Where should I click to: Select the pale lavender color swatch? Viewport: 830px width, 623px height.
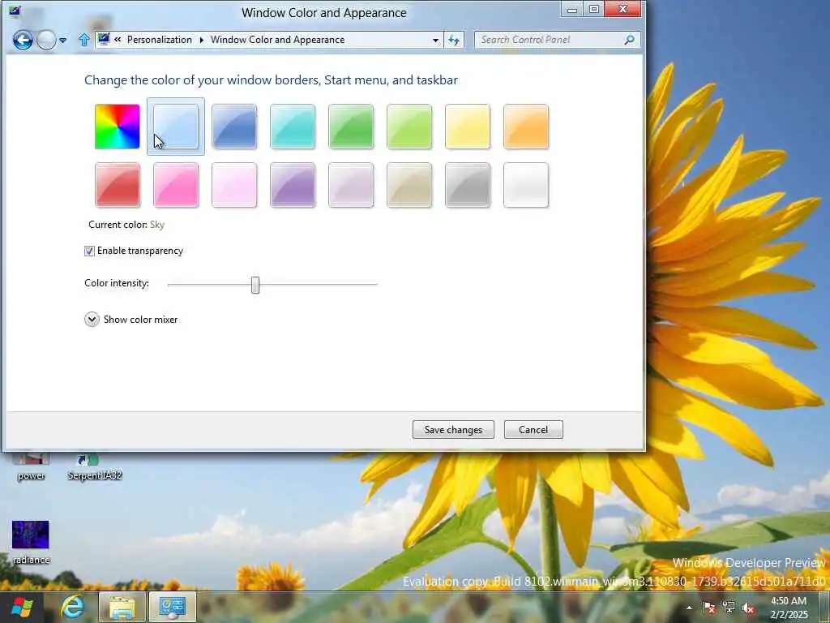pyautogui.click(x=351, y=185)
